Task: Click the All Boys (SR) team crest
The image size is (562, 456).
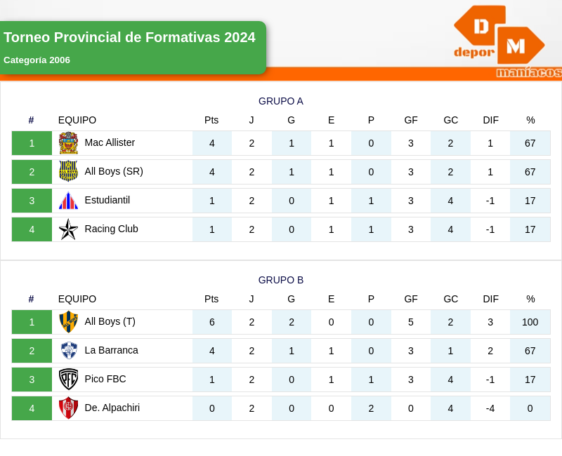Action: point(68,172)
